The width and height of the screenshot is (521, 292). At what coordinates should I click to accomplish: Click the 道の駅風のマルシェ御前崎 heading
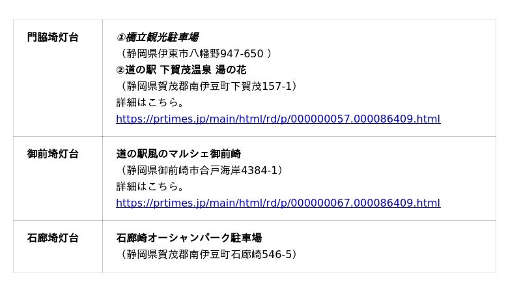click(x=178, y=154)
